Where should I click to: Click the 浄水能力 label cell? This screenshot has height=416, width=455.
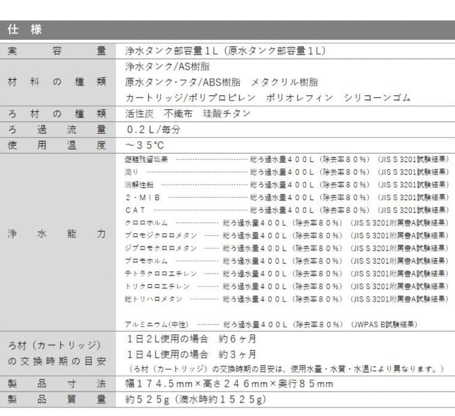57,234
